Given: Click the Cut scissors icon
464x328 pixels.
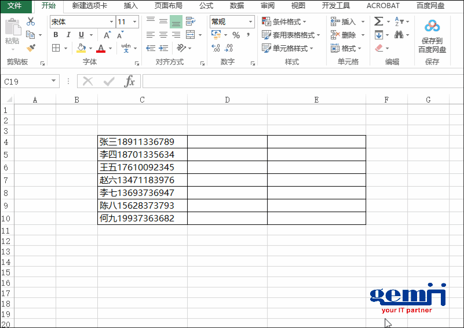Looking at the screenshot, I should click(x=31, y=22).
